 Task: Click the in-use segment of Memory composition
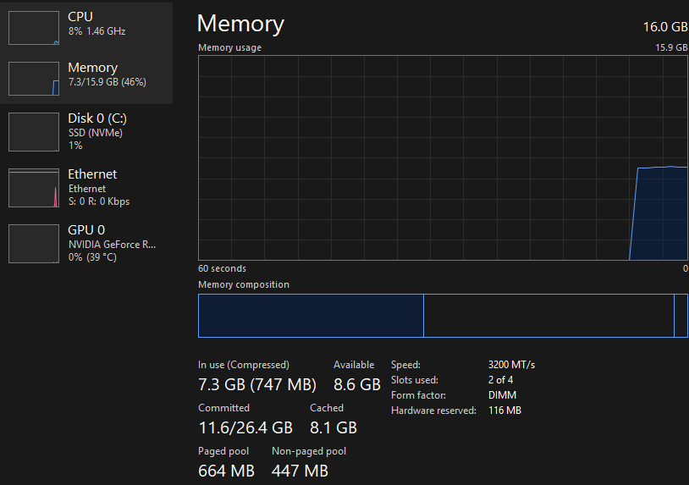point(311,316)
